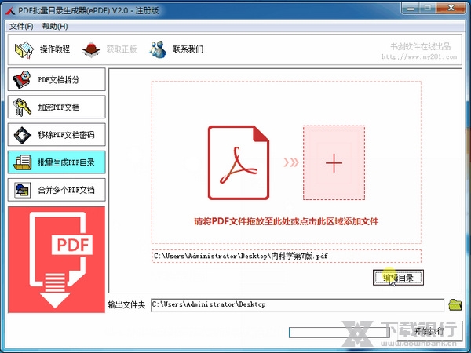
Task: Click the 内科学第7版.pdf file path field
Action: pyautogui.click(x=287, y=256)
